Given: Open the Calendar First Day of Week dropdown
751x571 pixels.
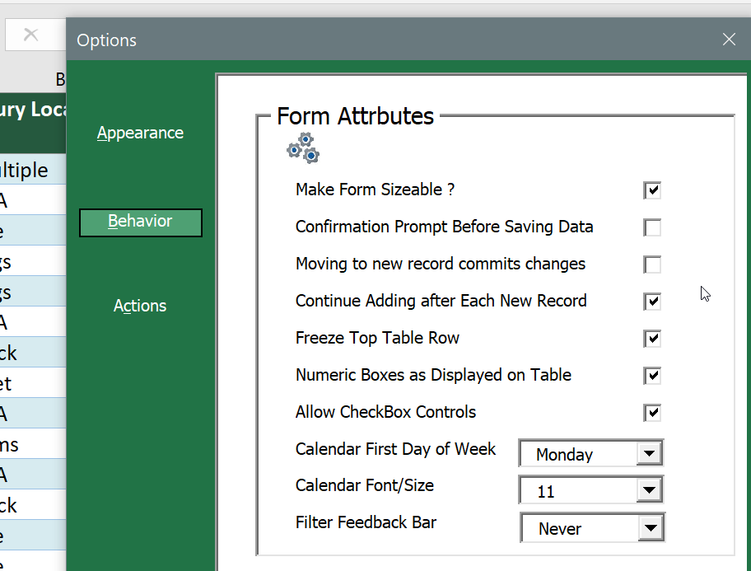Looking at the screenshot, I should coord(649,454).
